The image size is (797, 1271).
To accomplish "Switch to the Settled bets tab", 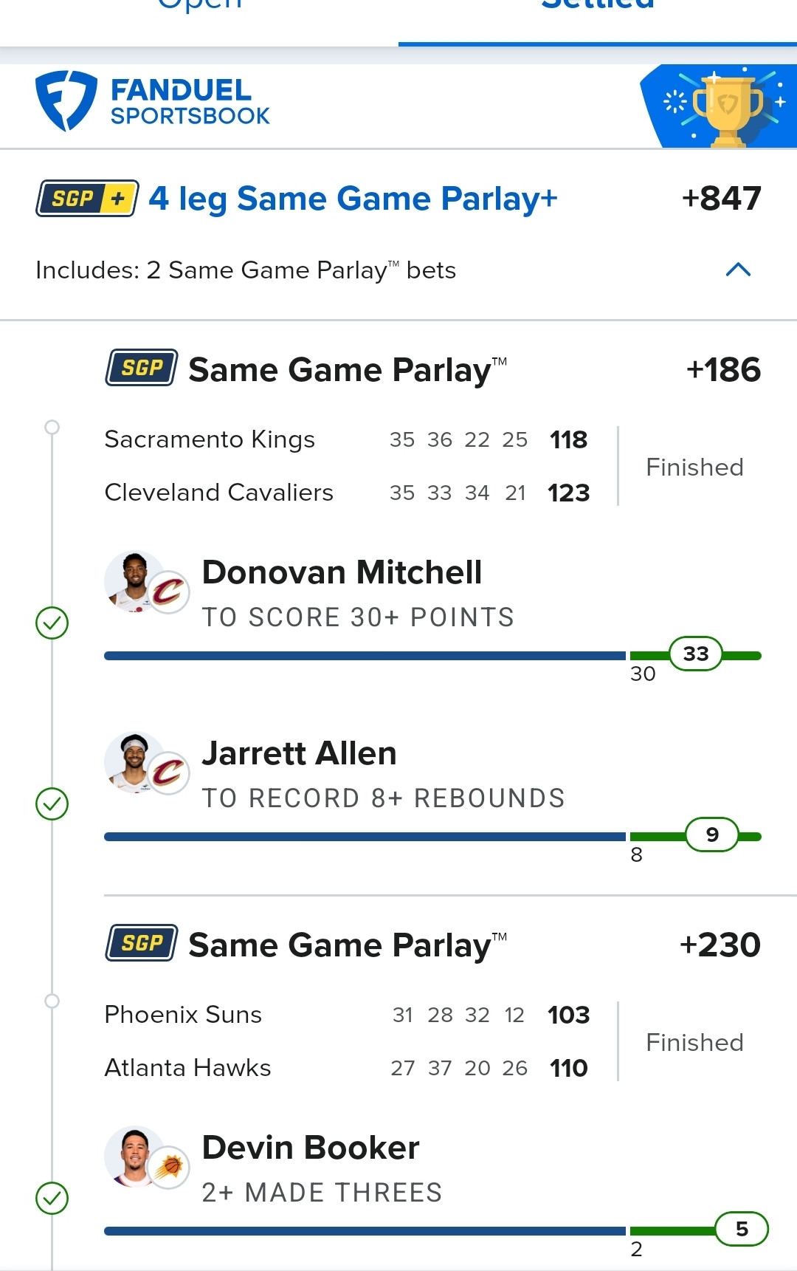I will pyautogui.click(x=598, y=7).
